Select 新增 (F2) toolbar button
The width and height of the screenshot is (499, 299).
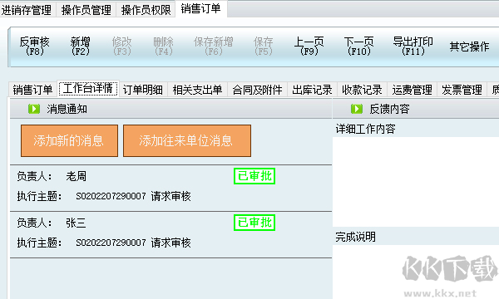tap(80, 47)
